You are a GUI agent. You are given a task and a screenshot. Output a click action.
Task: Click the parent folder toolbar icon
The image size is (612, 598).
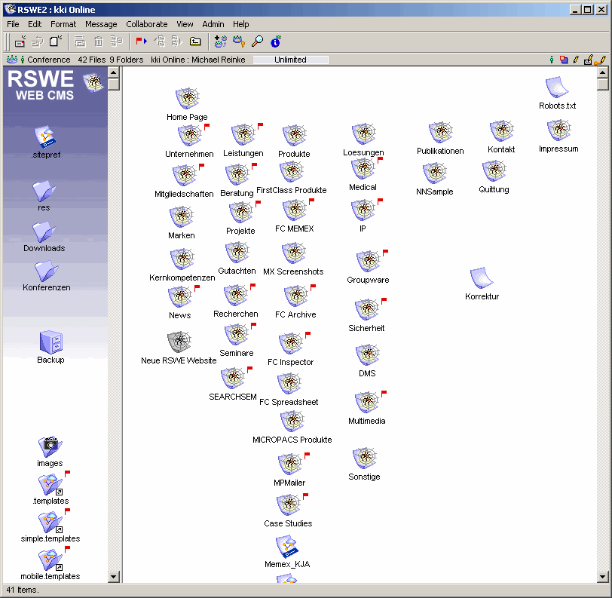pos(195,41)
